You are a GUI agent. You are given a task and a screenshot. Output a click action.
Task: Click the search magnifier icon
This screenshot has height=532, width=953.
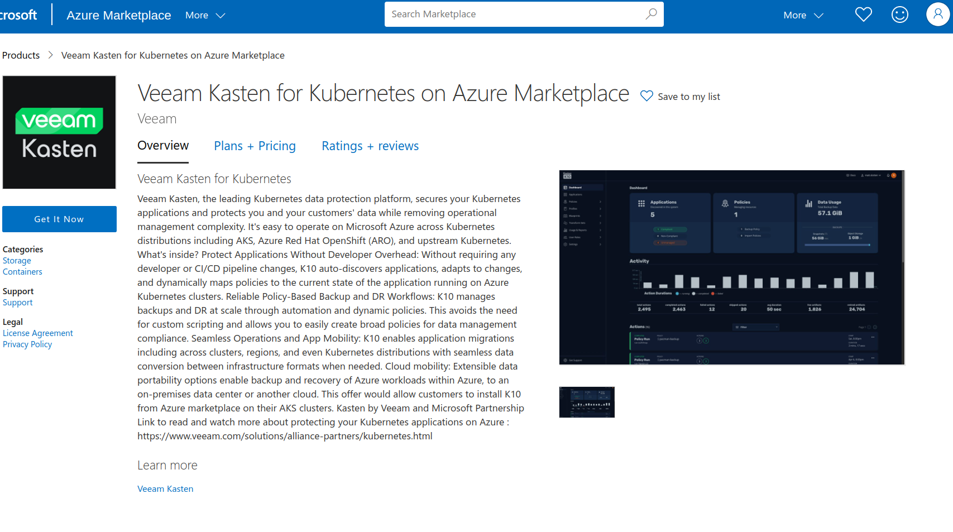[x=651, y=14]
